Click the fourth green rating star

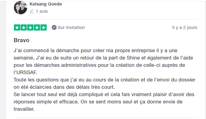tap(37, 27)
